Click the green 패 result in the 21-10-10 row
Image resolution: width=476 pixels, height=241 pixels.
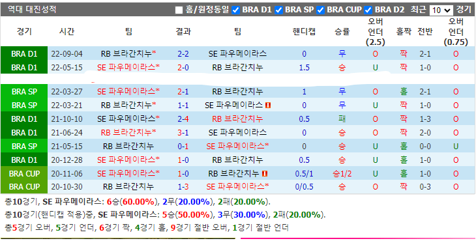coord(342,119)
